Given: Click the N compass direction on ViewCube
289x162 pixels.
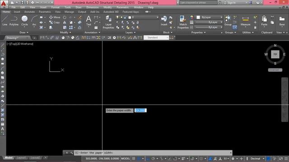Looking at the screenshot, I should pos(275,45).
